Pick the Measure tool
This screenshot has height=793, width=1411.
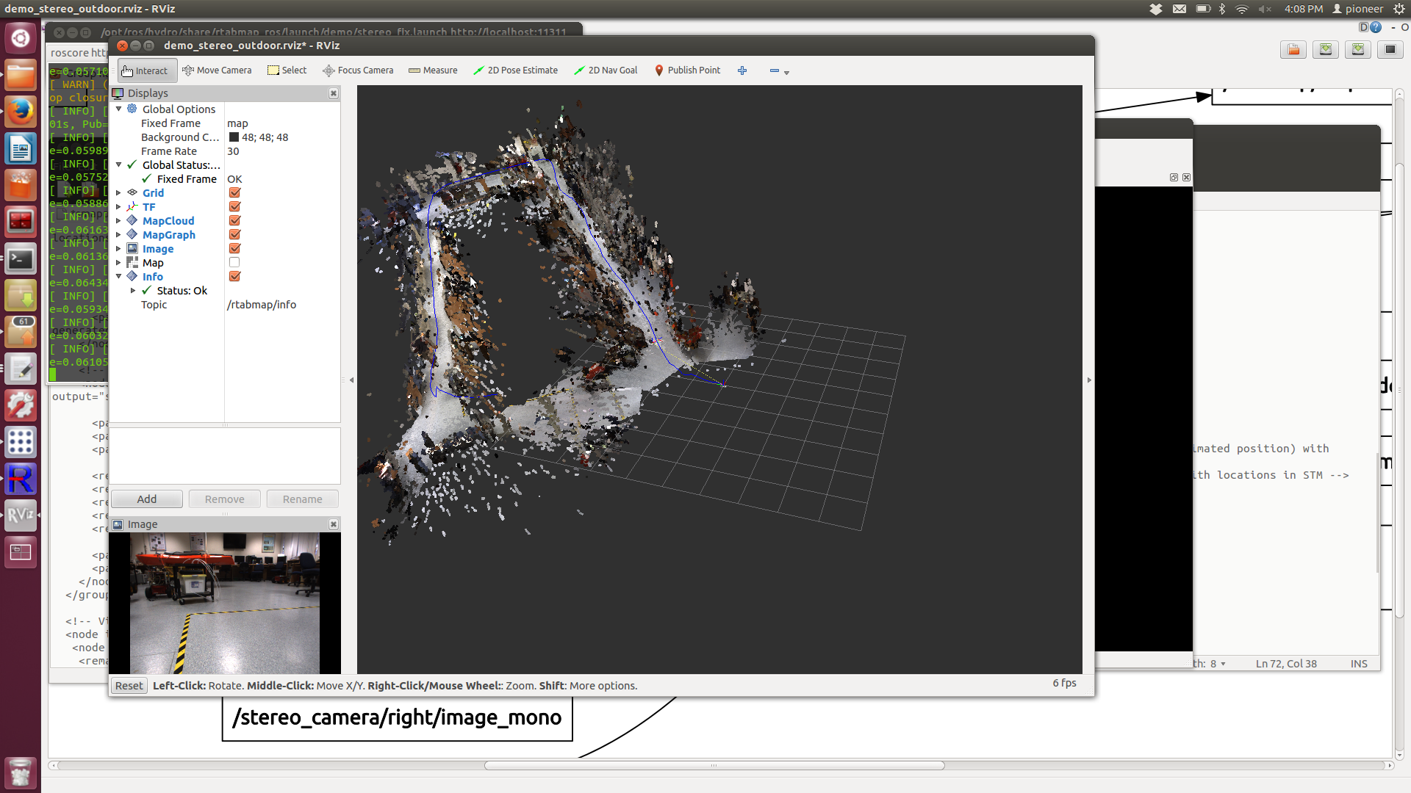433,70
